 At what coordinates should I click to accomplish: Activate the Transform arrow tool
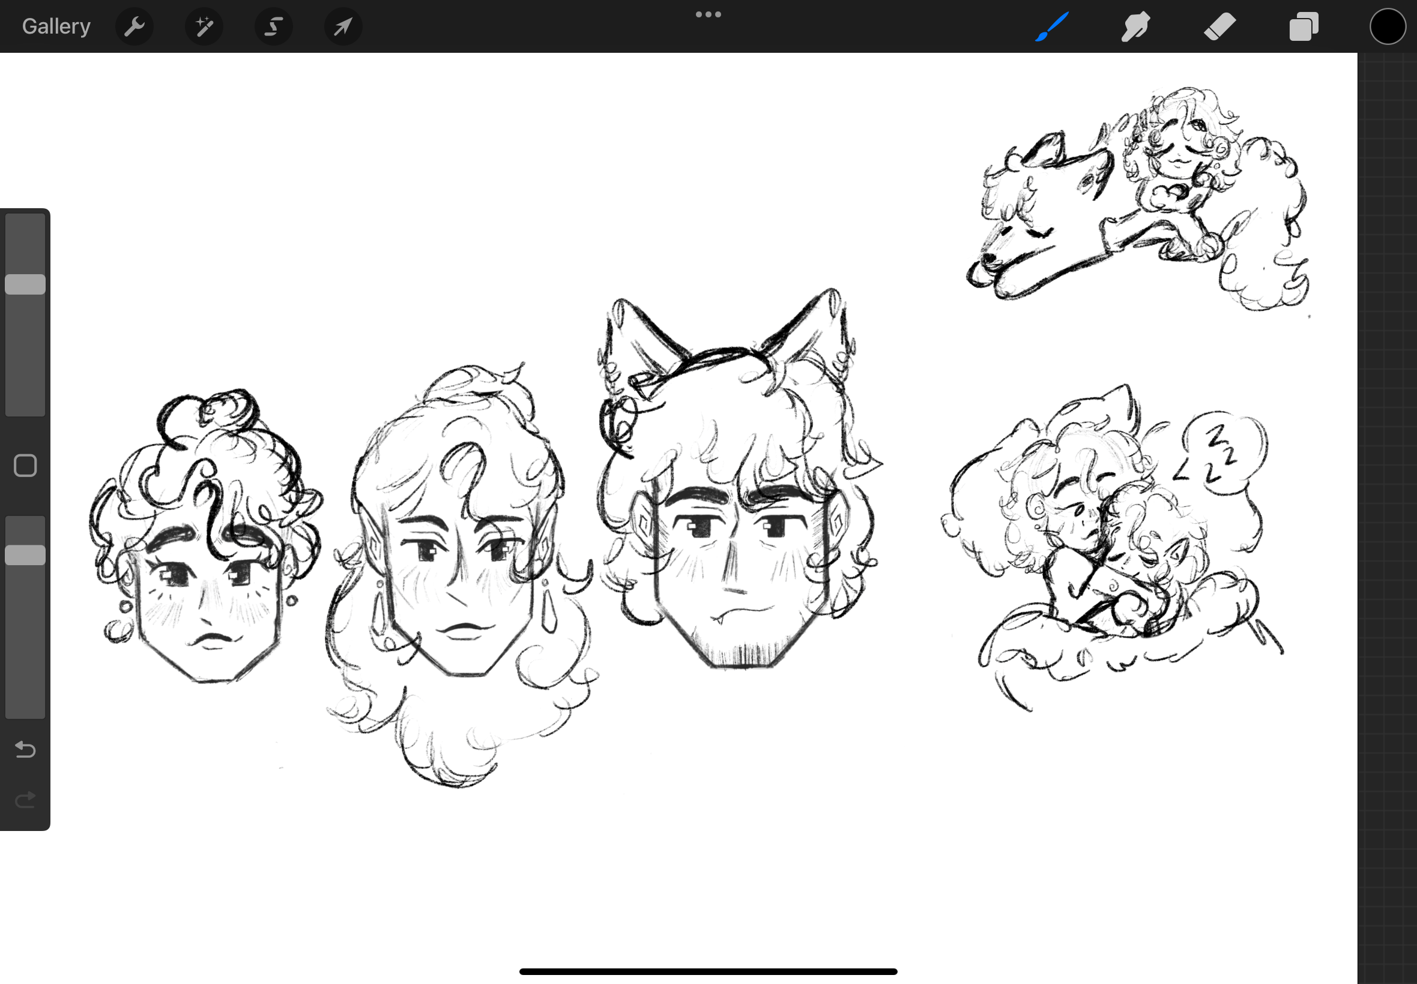coord(343,26)
